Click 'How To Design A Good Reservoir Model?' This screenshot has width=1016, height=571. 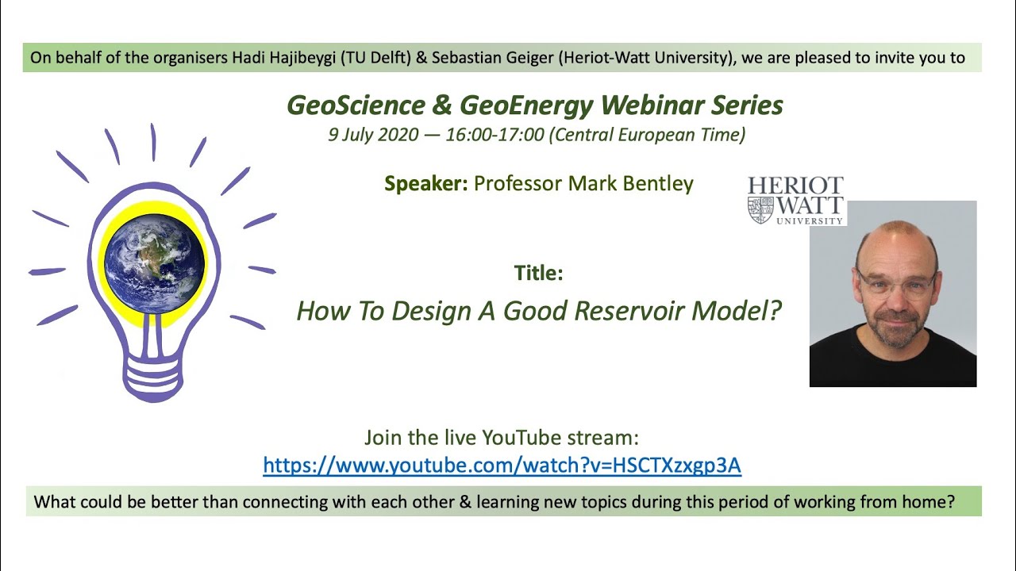pos(539,311)
